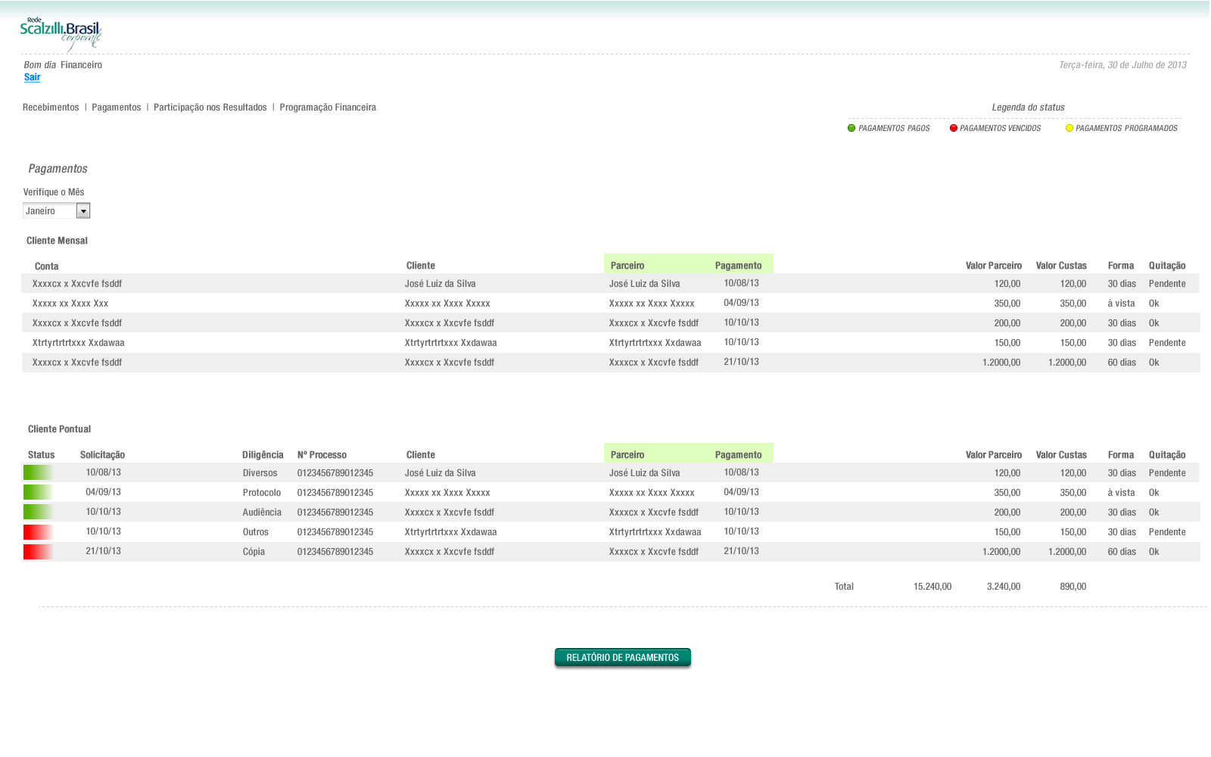Select the Audiência row in Cliente Pontual
The width and height of the screenshot is (1211, 757).
pyautogui.click(x=262, y=512)
